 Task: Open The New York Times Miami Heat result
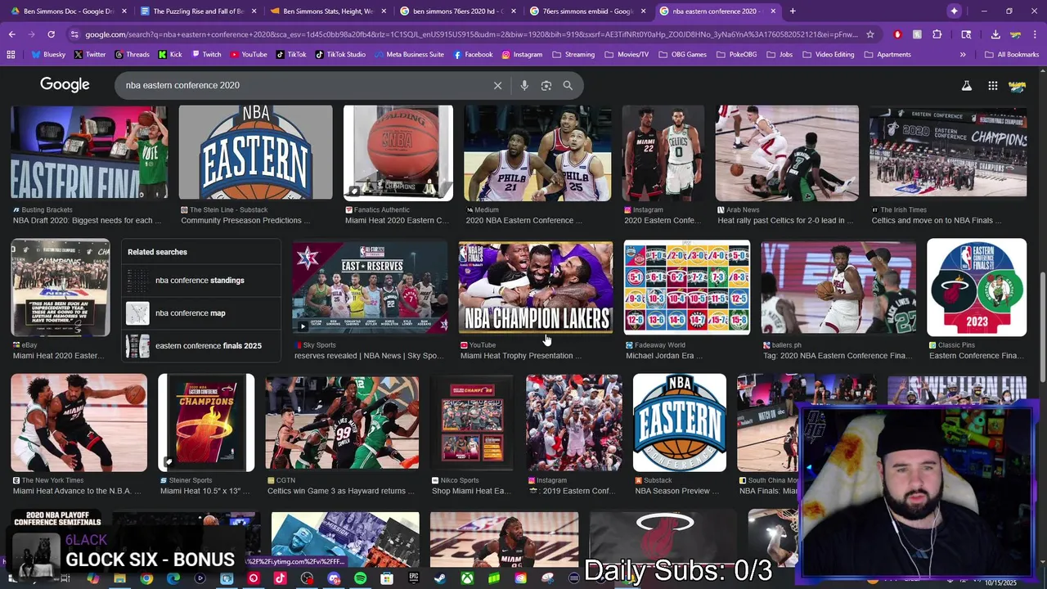79,423
